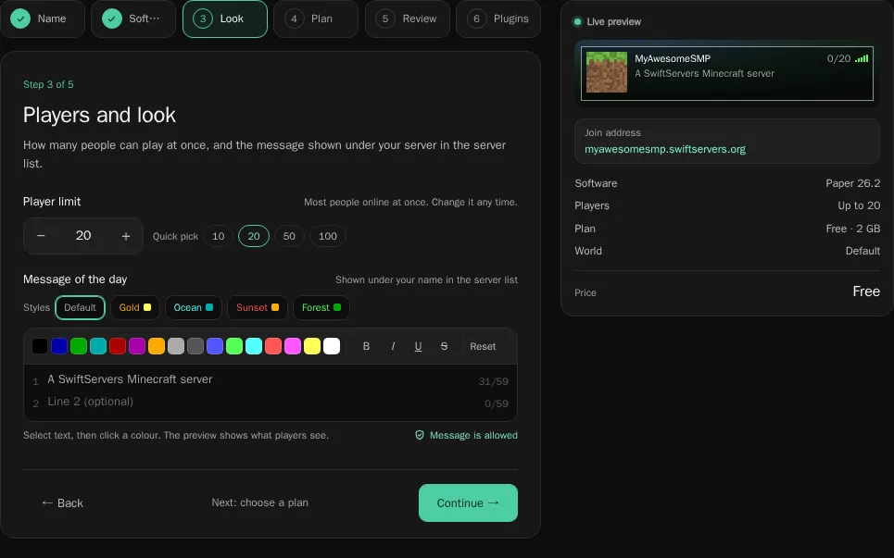Pick 20 players quick pick
Viewport: 894px width, 558px height.
[254, 236]
